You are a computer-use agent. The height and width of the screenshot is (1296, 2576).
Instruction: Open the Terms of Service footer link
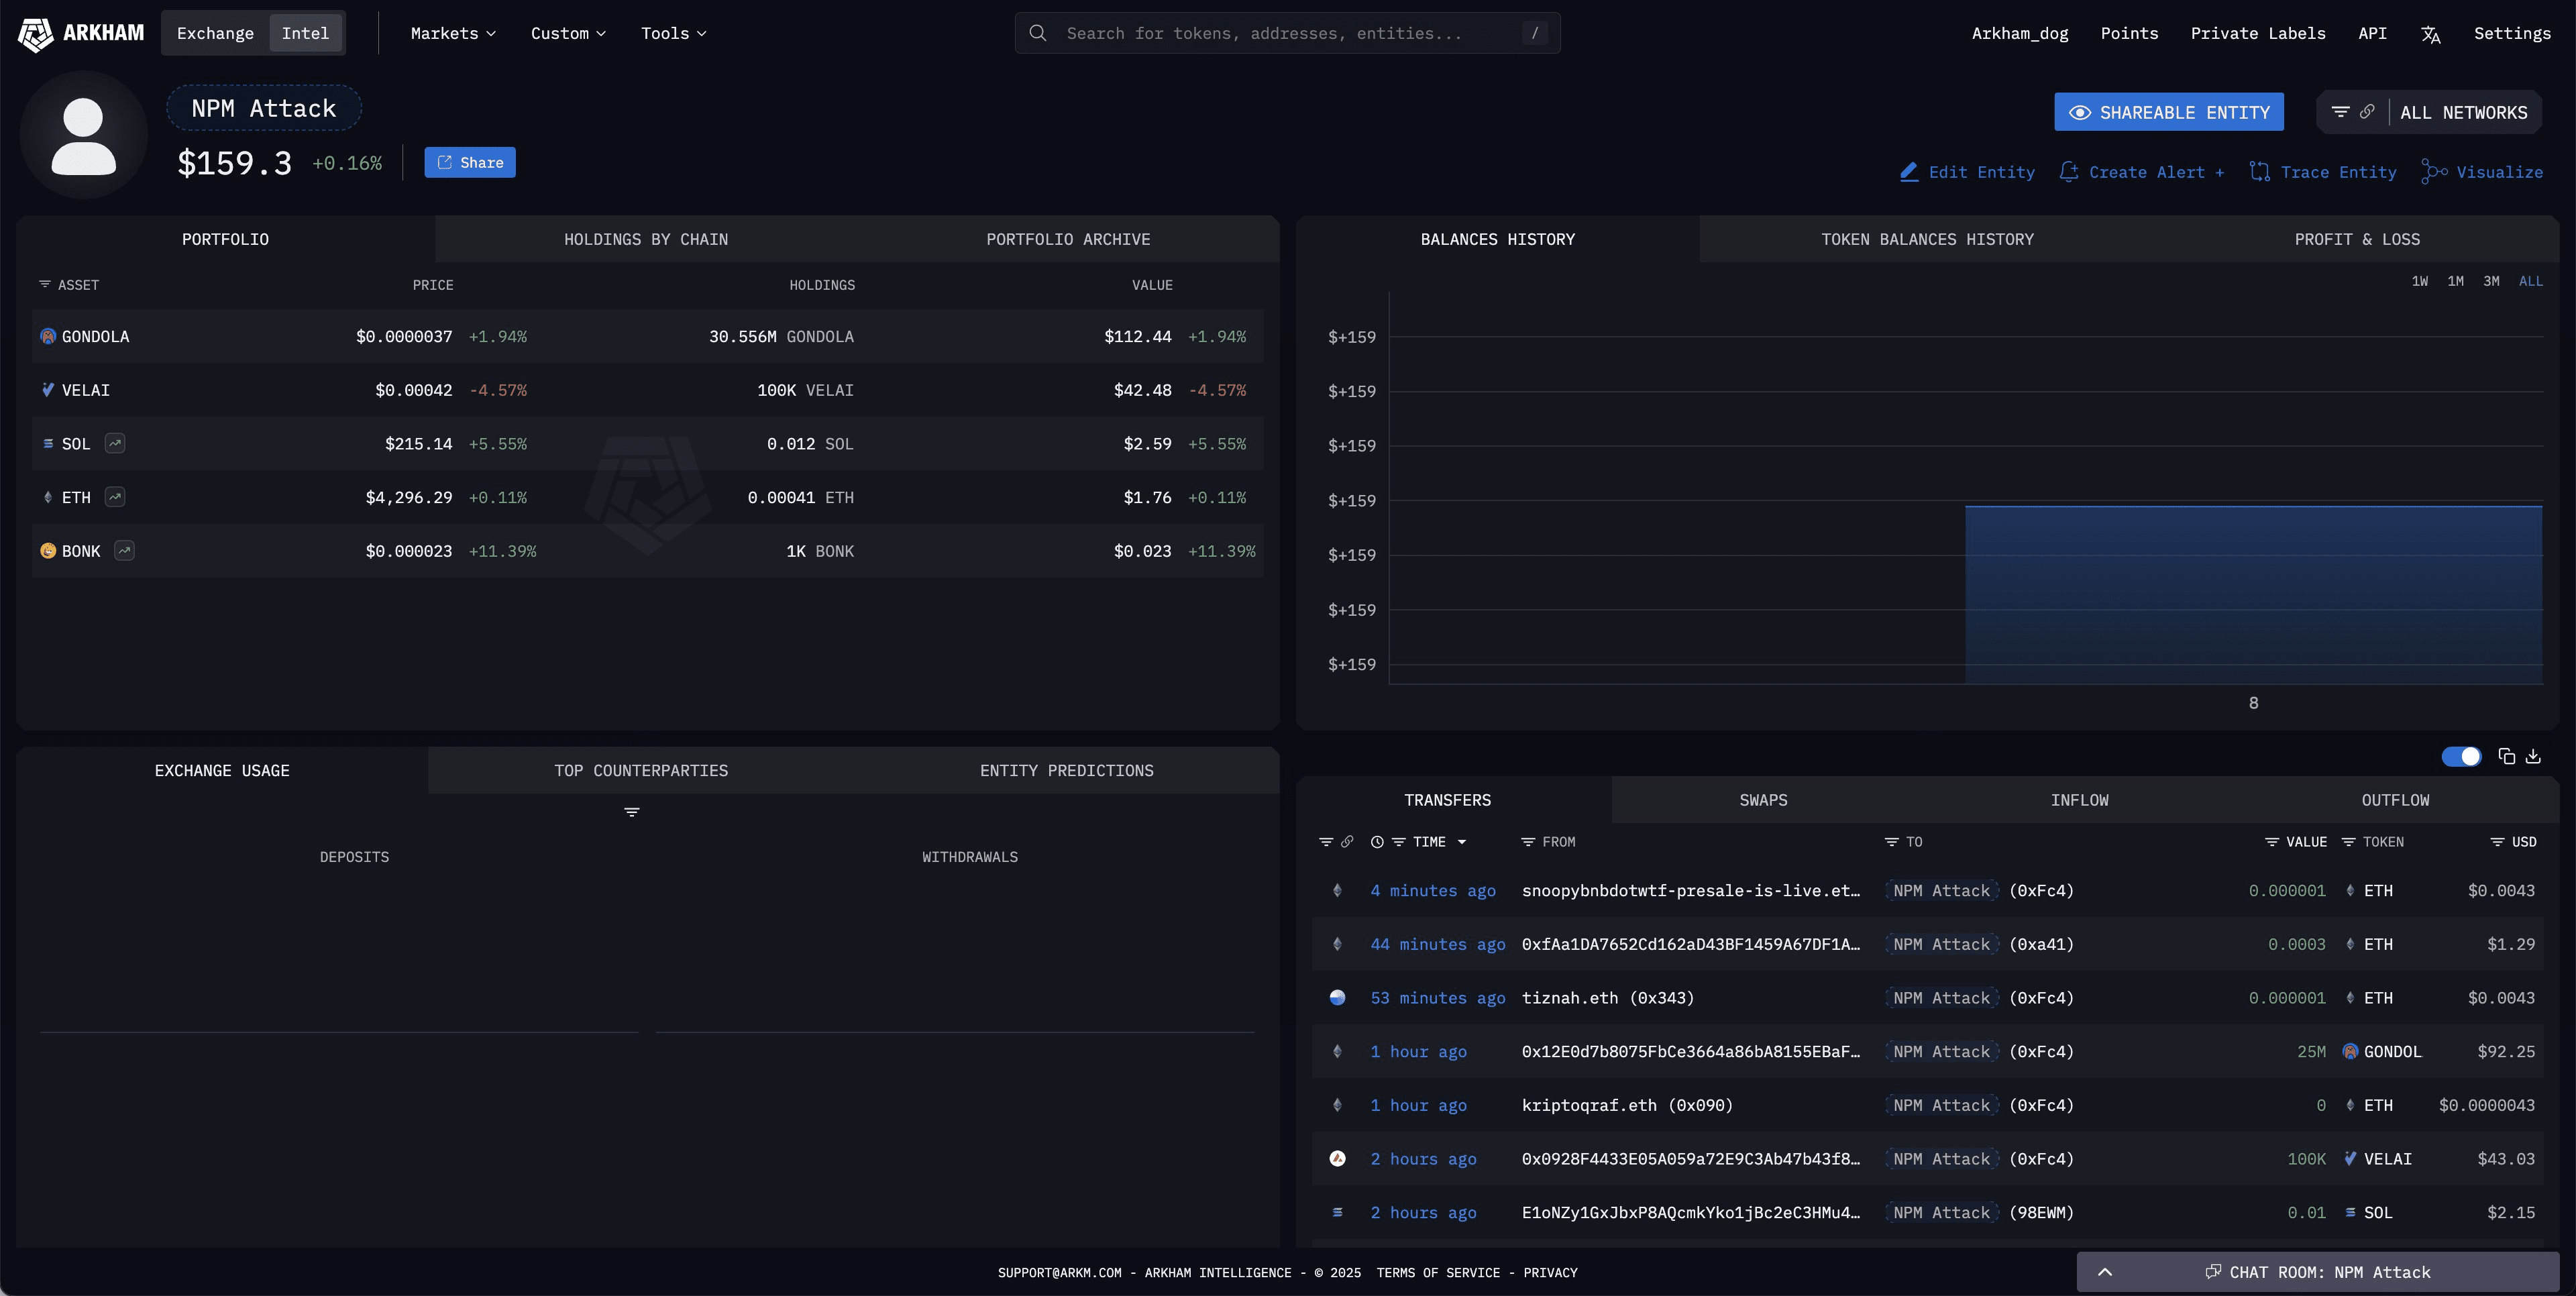pyautogui.click(x=1438, y=1273)
